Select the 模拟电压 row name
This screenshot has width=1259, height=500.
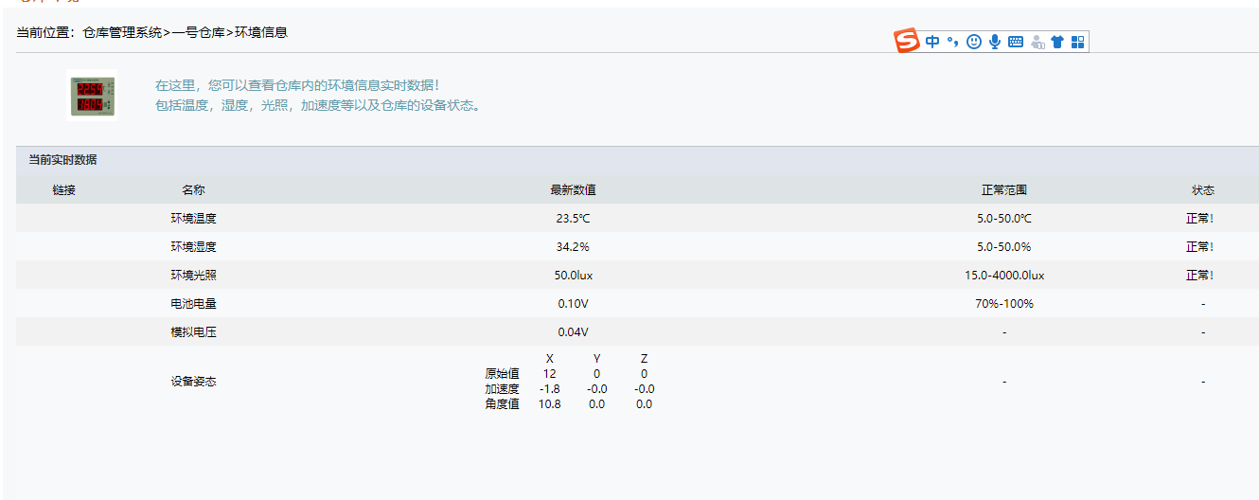click(x=193, y=332)
